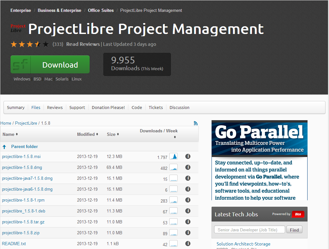
Task: Click the Job Title search field
Action: [x=250, y=230]
